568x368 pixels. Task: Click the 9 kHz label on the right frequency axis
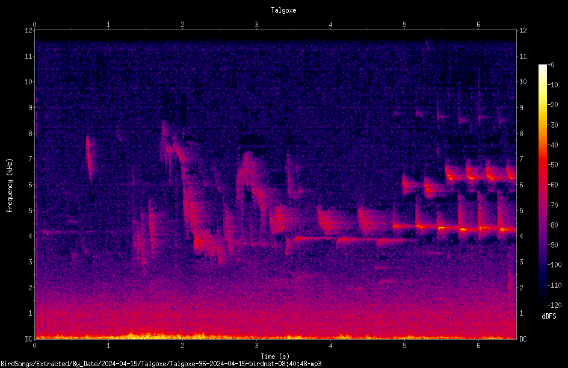[x=521, y=108]
